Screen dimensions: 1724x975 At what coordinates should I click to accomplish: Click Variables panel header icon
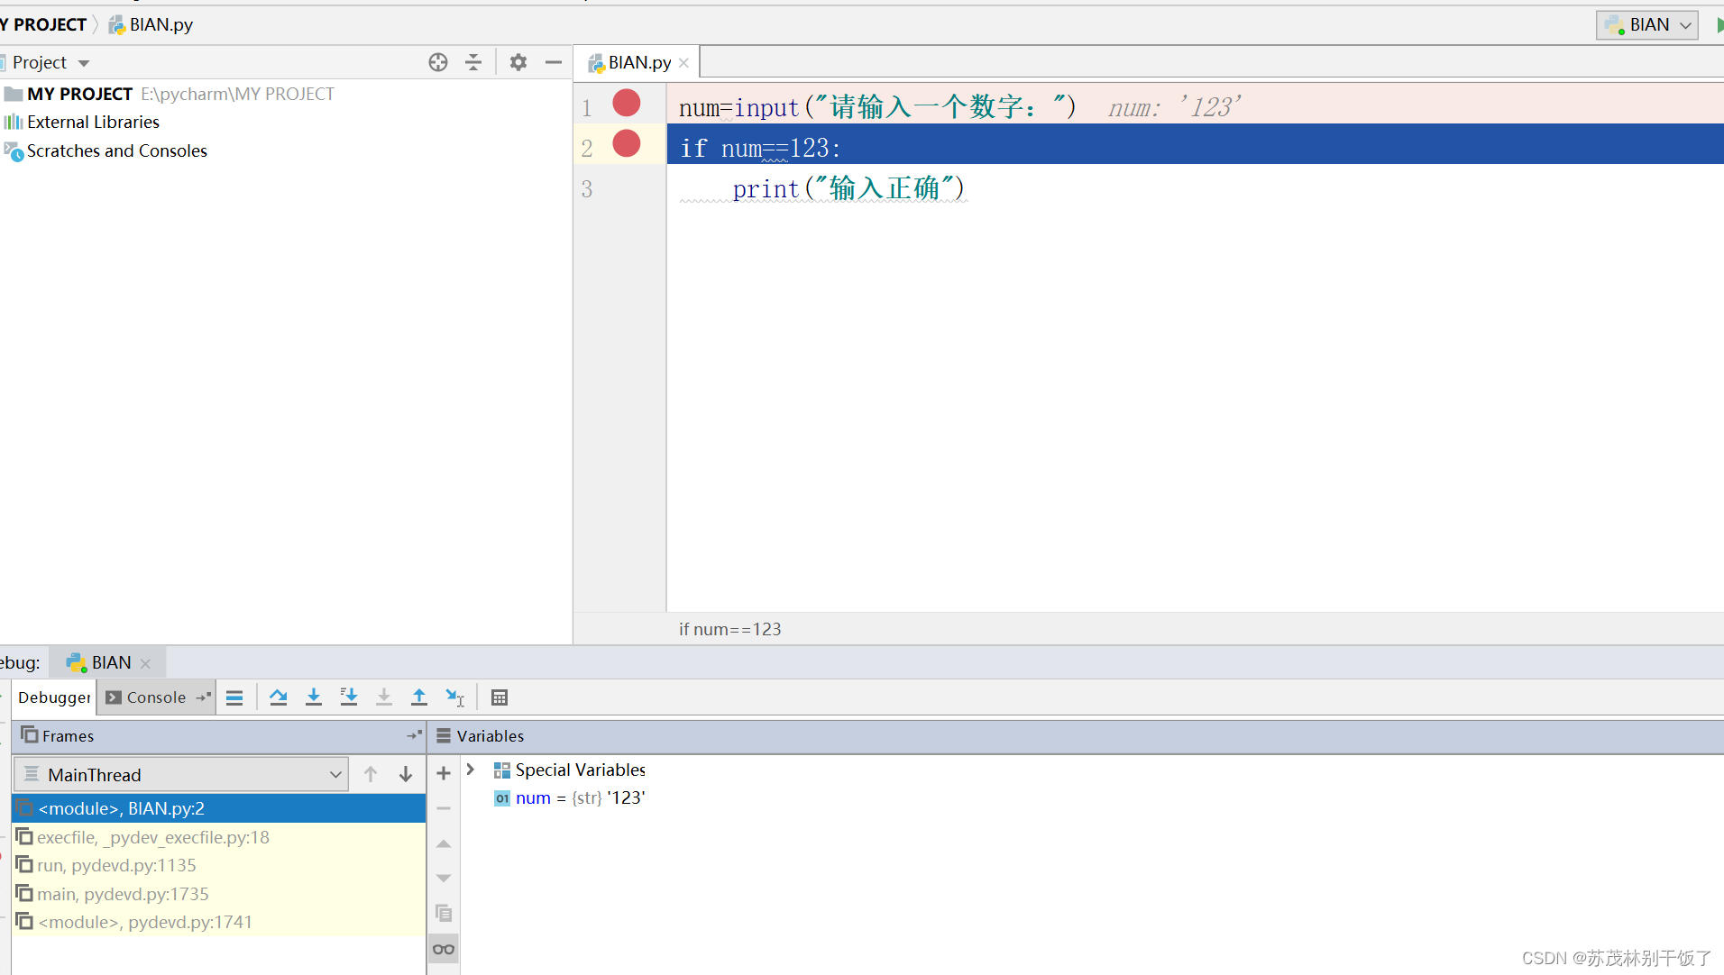point(444,735)
